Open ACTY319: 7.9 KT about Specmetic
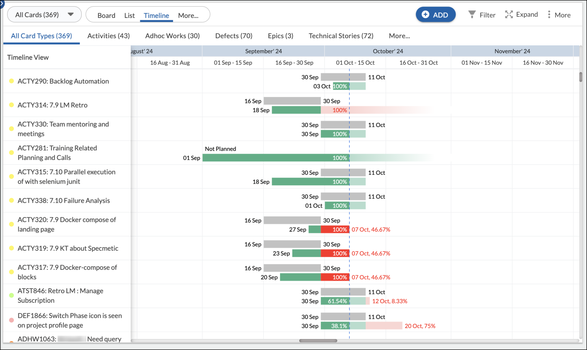 pos(68,248)
